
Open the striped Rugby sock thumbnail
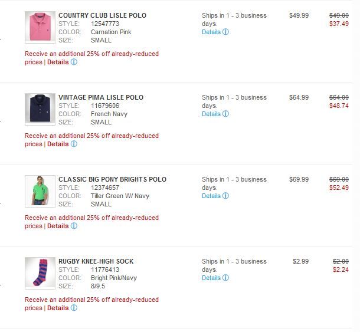[40, 272]
